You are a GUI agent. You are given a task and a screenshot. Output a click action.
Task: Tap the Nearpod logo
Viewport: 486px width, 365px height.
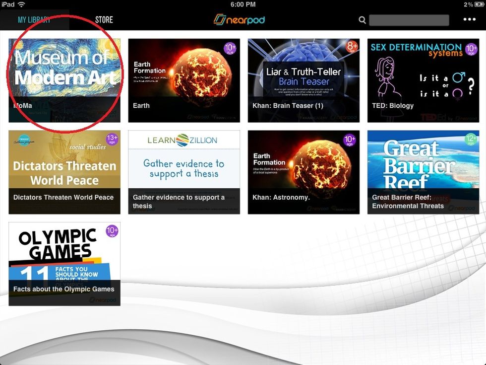tap(240, 19)
